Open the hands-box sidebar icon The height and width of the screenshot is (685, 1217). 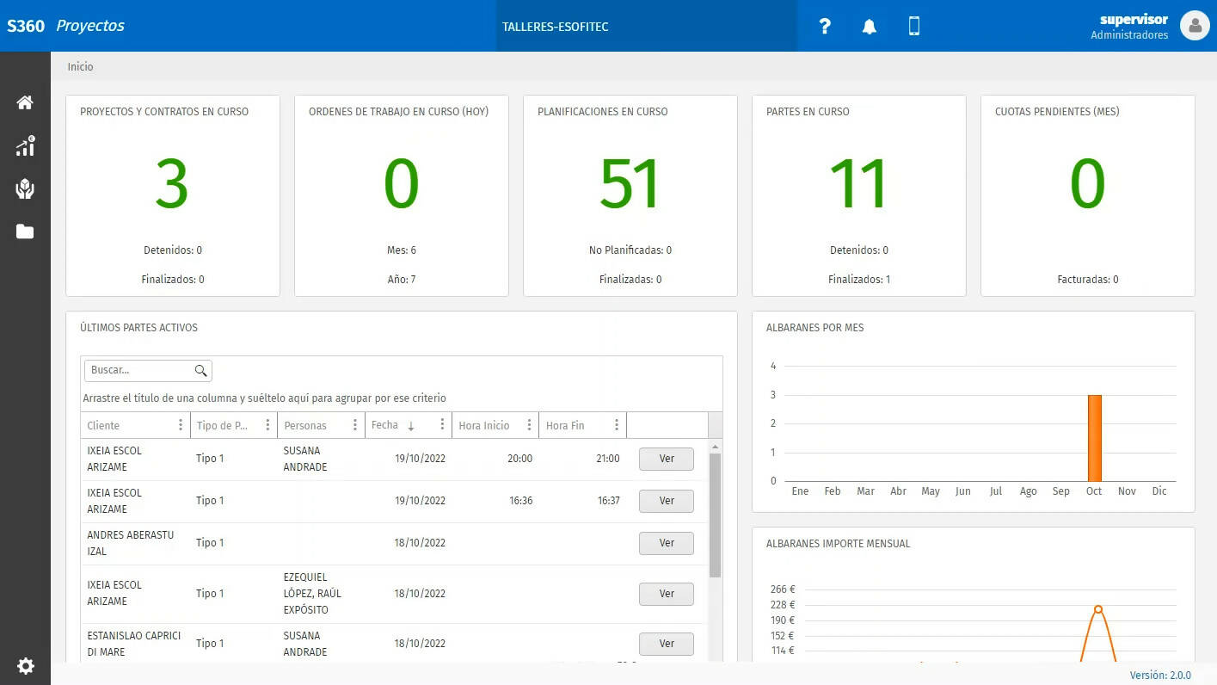pos(25,189)
